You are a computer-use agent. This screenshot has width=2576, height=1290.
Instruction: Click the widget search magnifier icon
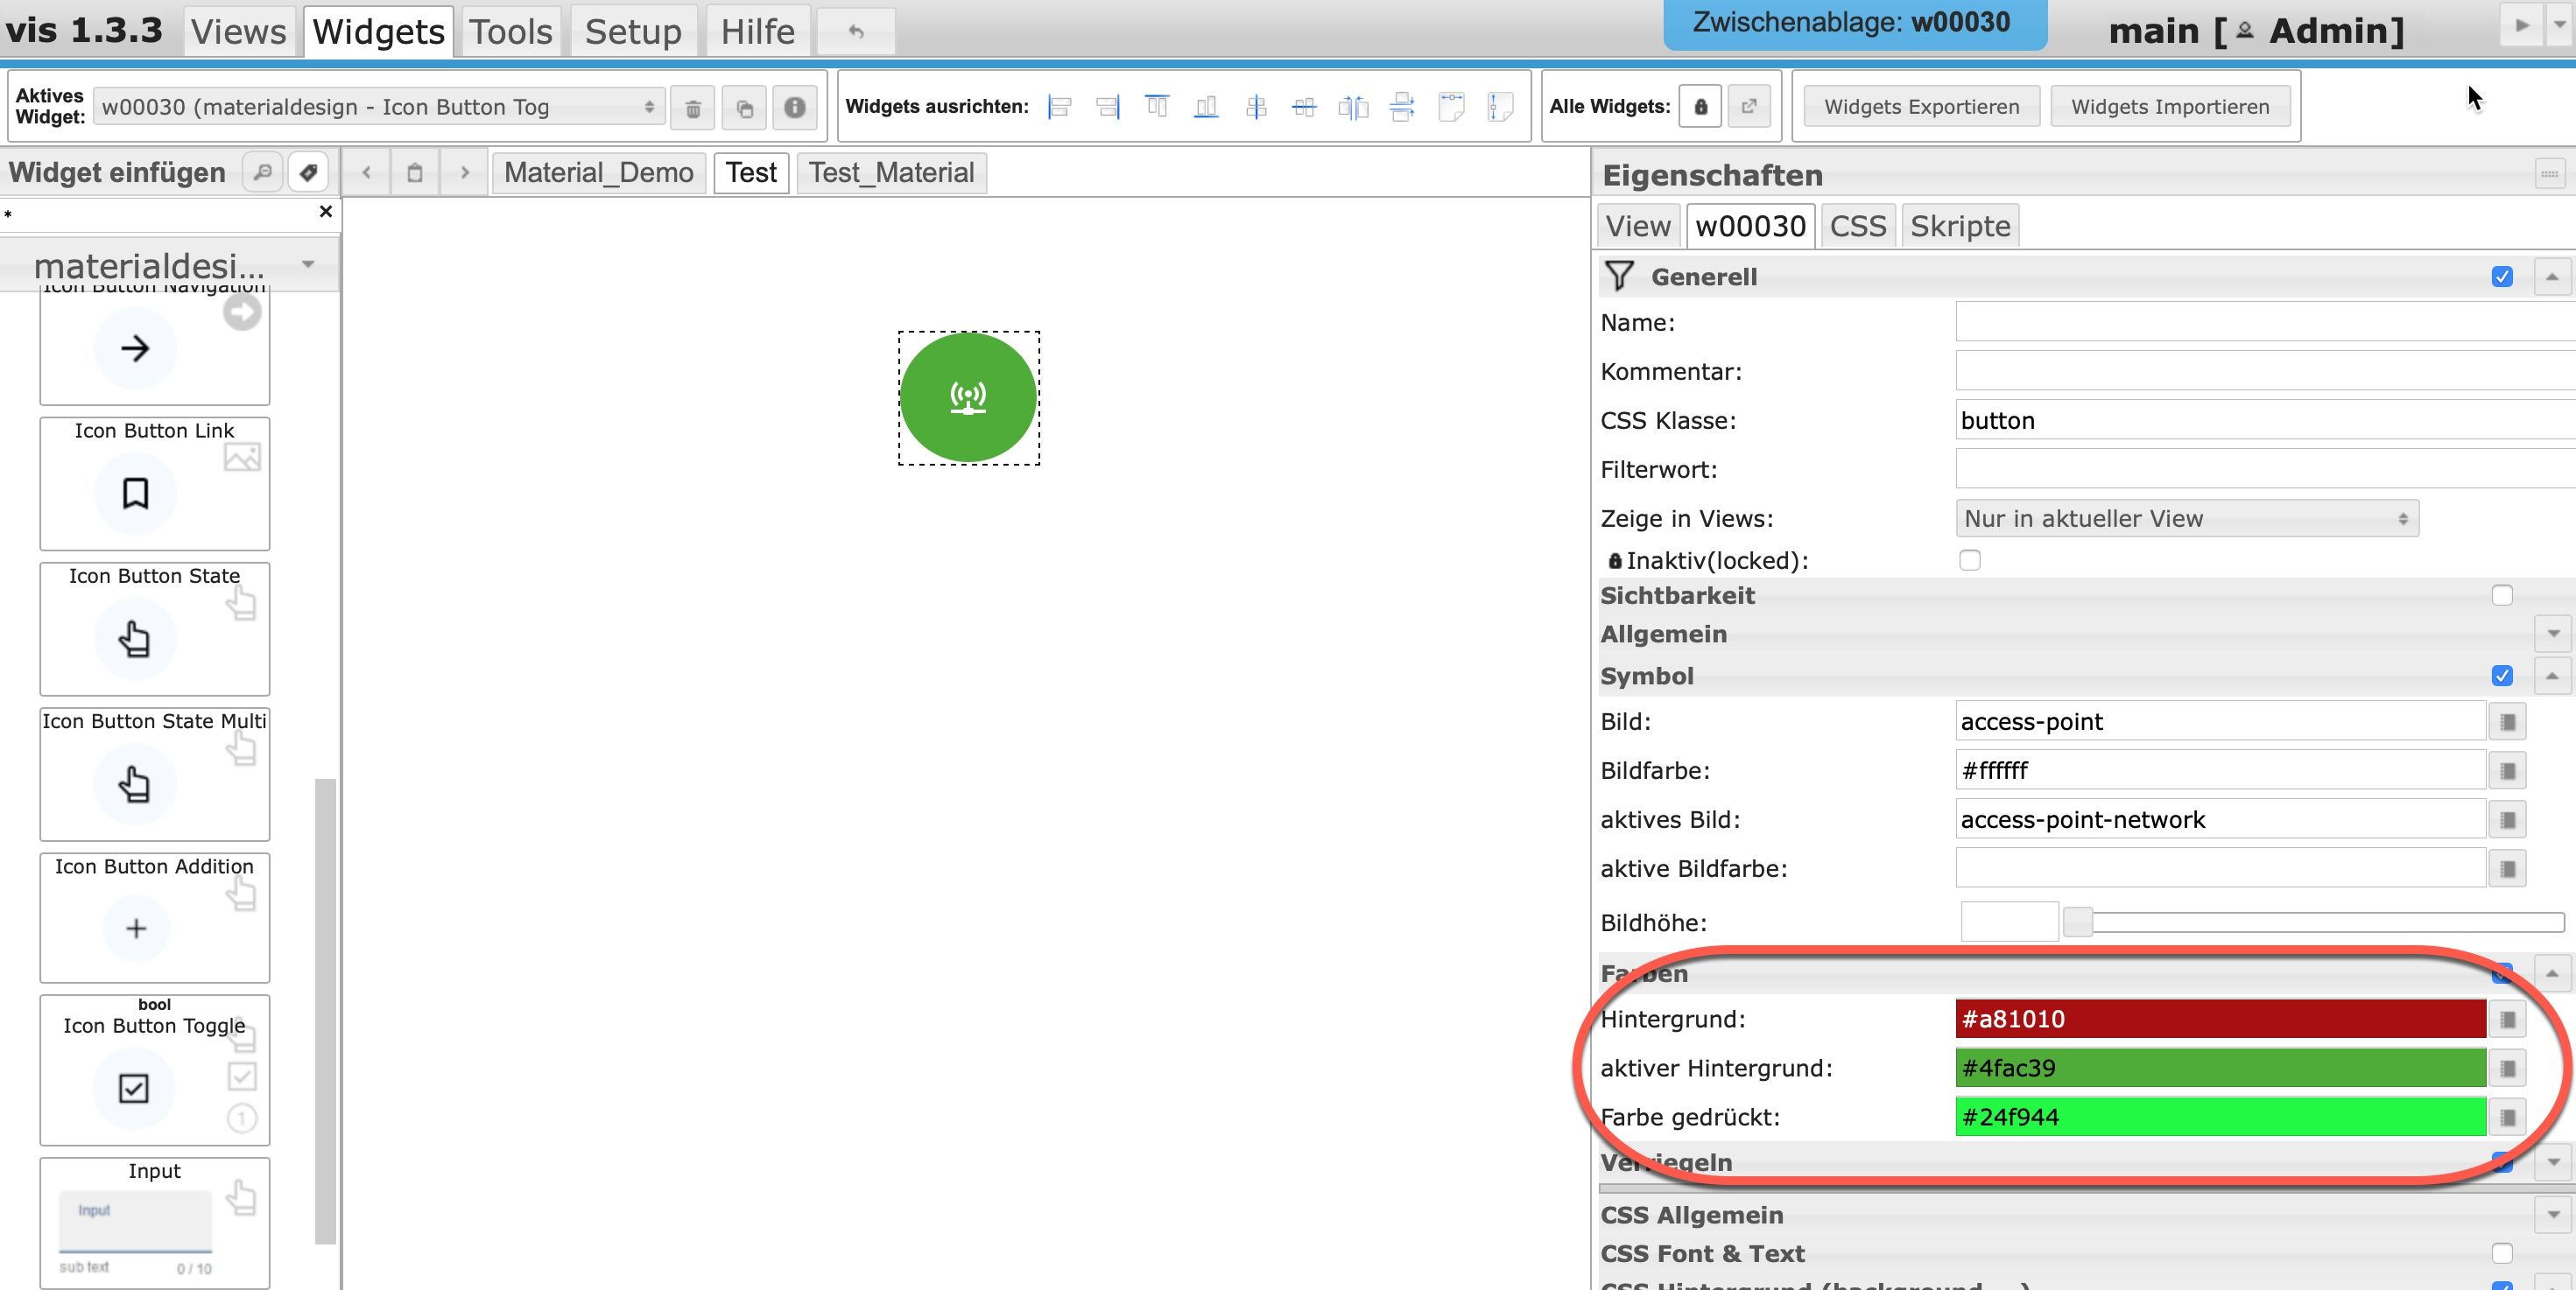(262, 173)
